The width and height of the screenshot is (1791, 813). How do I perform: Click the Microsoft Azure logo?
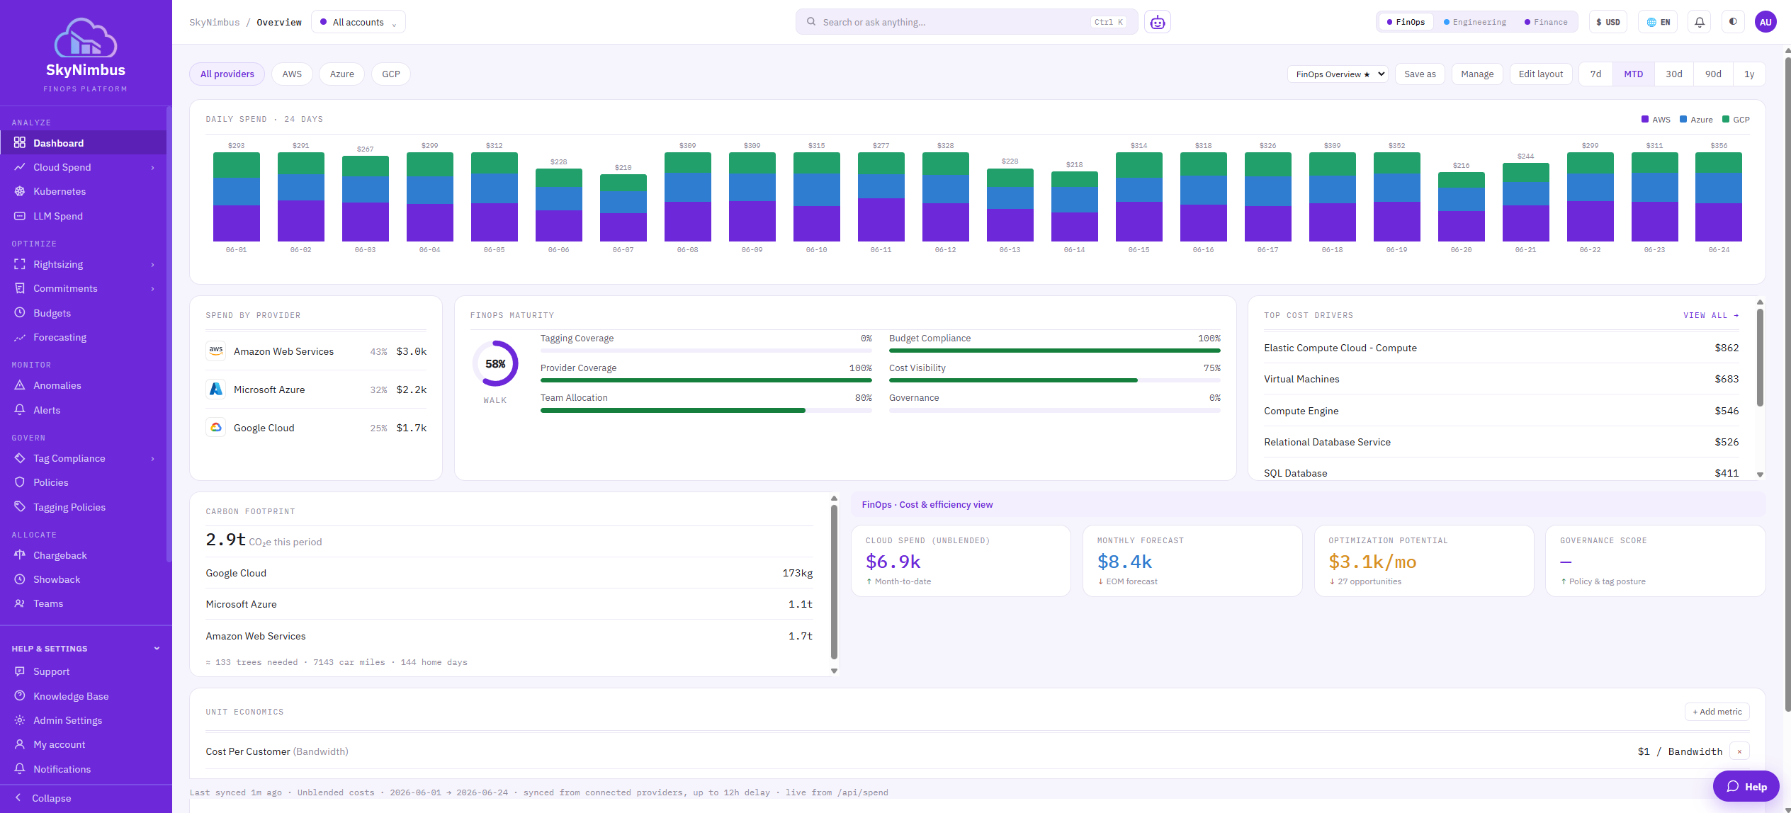[216, 390]
